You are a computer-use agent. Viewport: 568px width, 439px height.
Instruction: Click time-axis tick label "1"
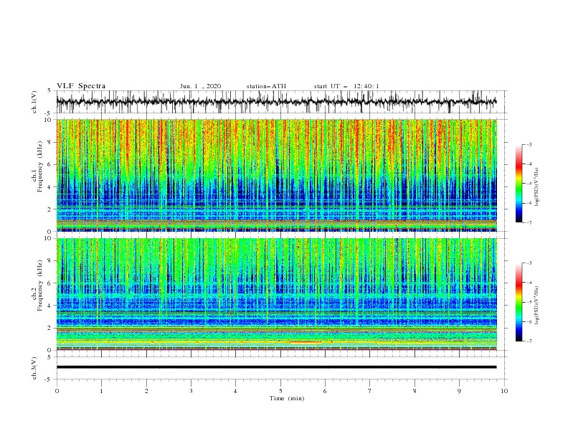coord(101,391)
